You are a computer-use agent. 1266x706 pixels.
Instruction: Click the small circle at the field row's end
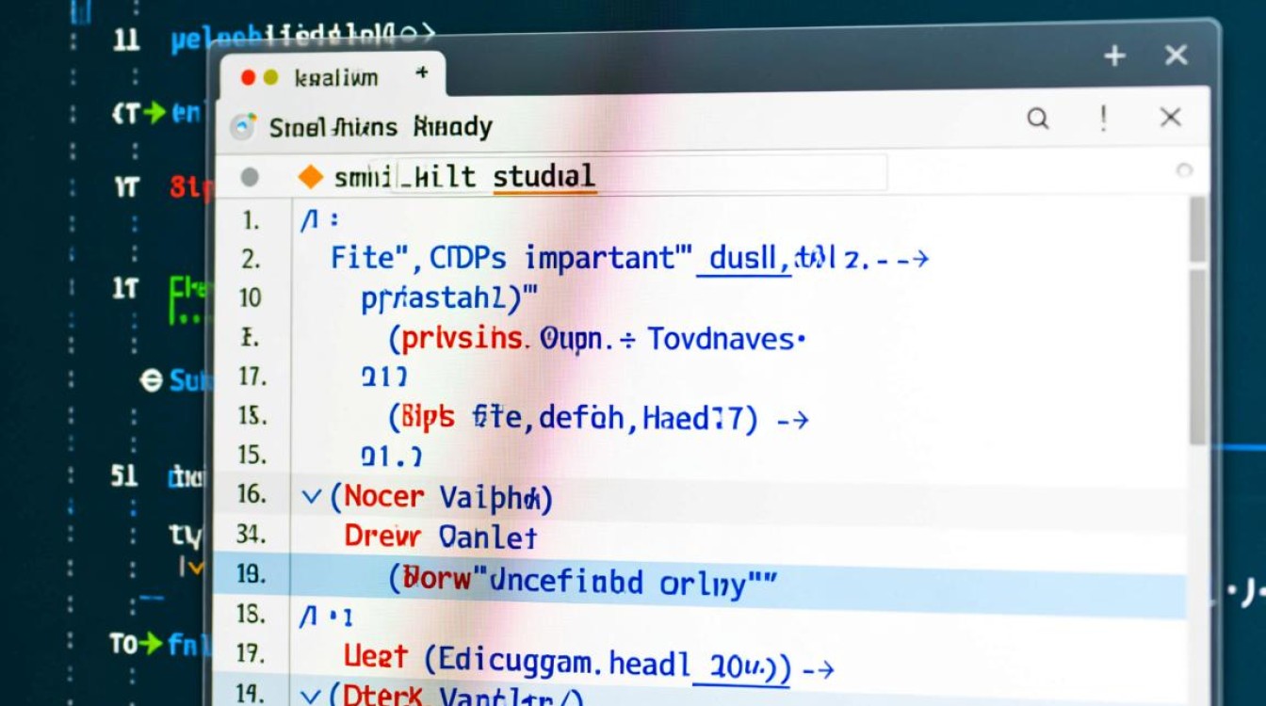pyautogui.click(x=1185, y=170)
